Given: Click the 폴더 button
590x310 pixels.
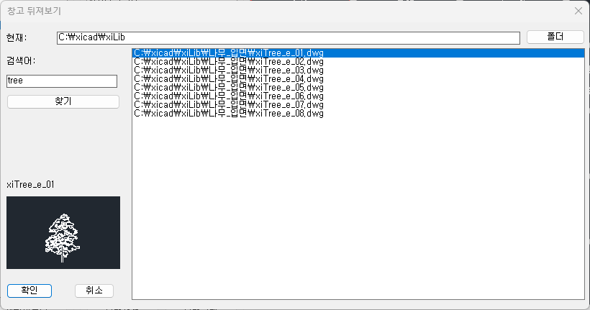Looking at the screenshot, I should click(x=555, y=37).
